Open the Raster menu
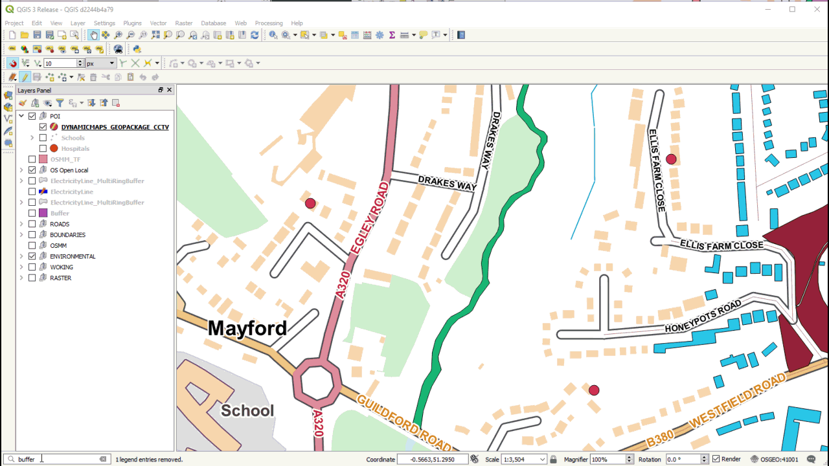This screenshot has width=829, height=466. click(x=184, y=23)
